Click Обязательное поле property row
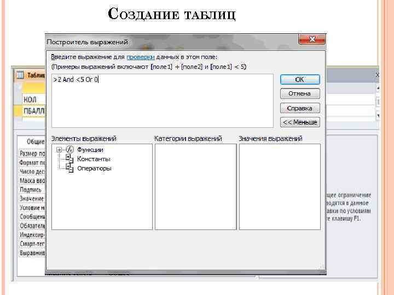The height and width of the screenshot is (295, 394). pyautogui.click(x=32, y=226)
